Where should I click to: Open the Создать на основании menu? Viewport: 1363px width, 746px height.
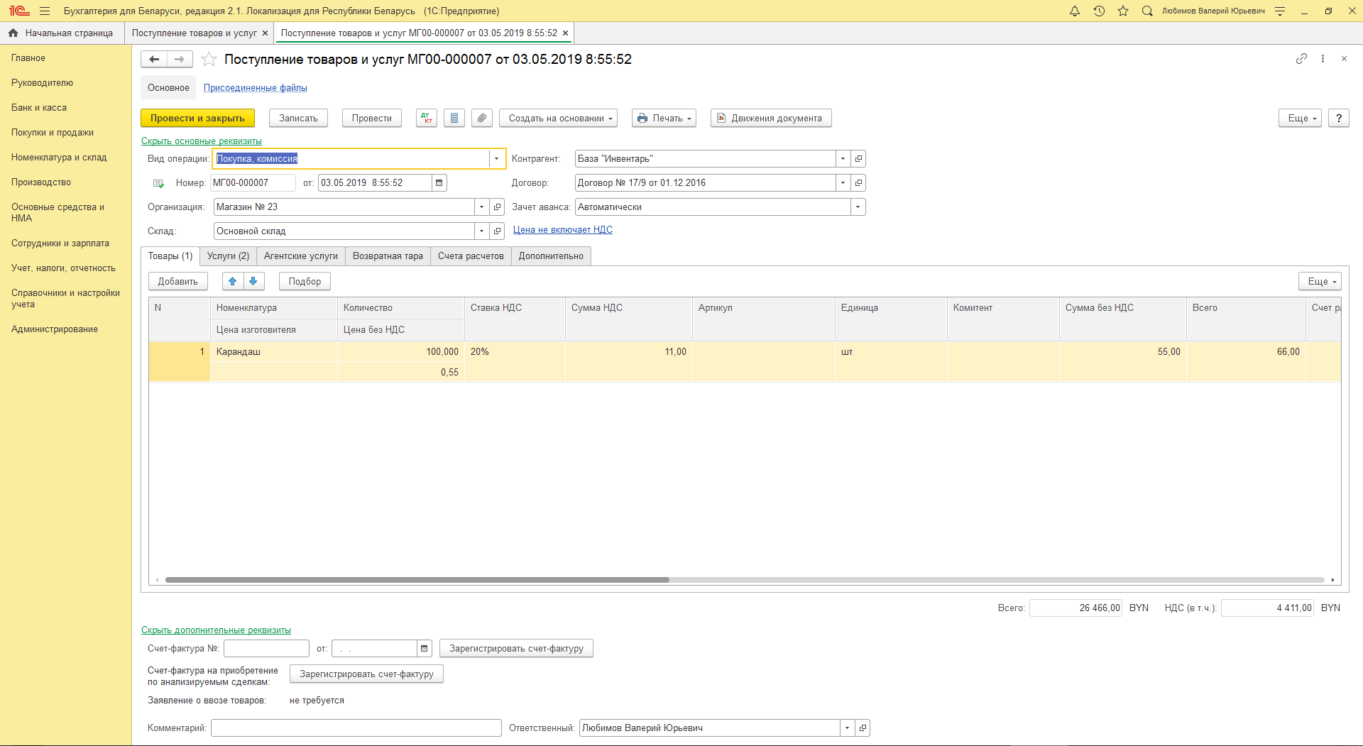click(559, 118)
